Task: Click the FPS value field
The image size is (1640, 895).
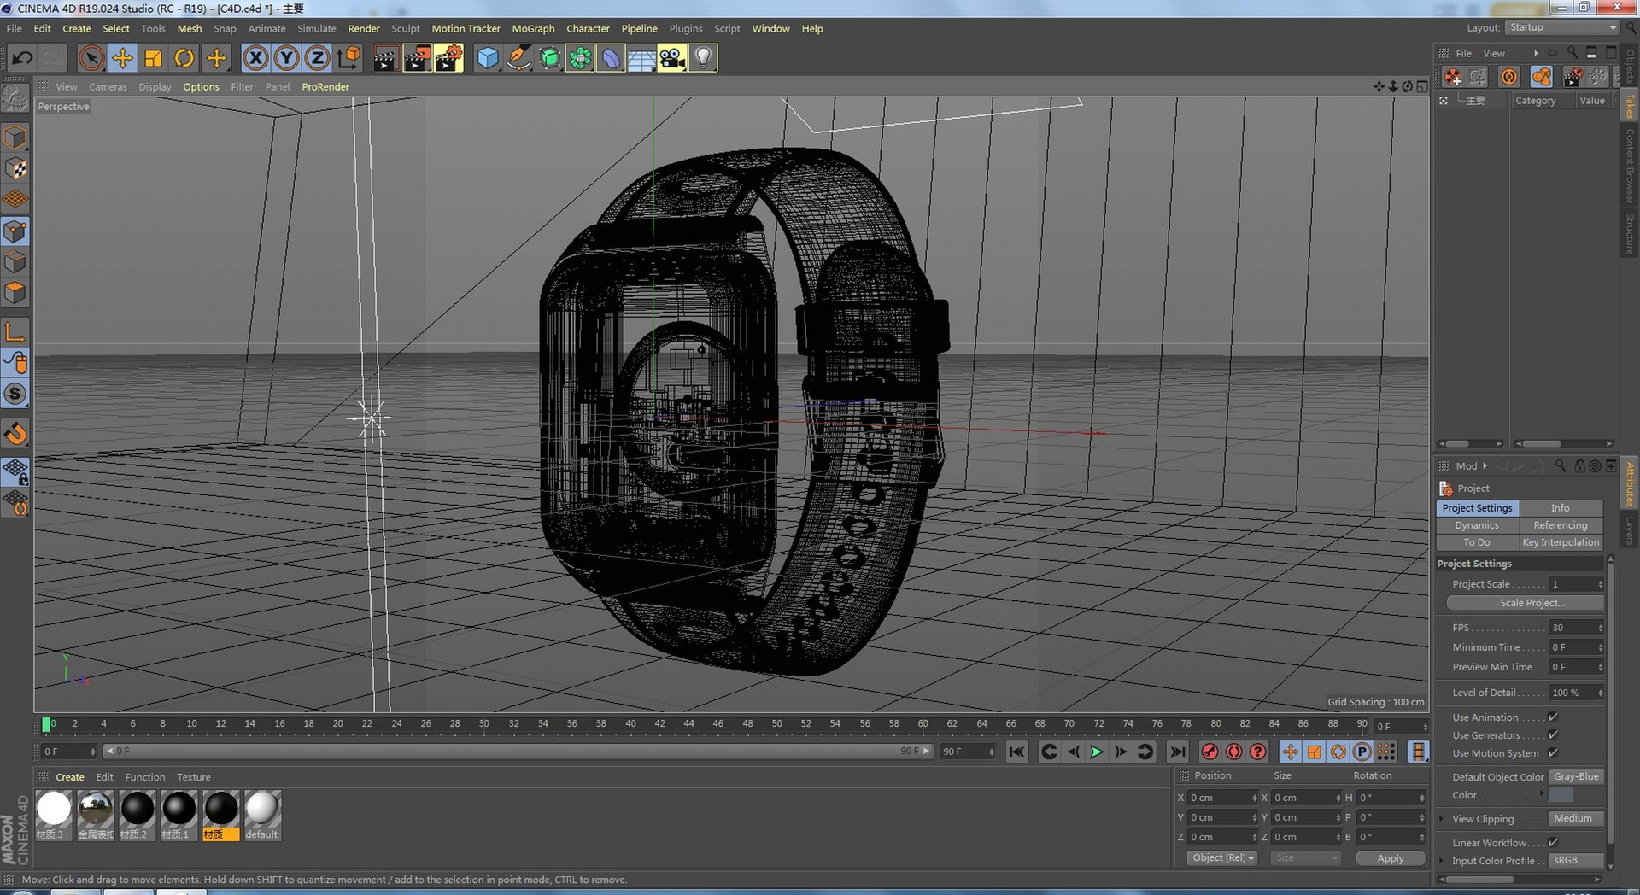Action: coord(1576,628)
